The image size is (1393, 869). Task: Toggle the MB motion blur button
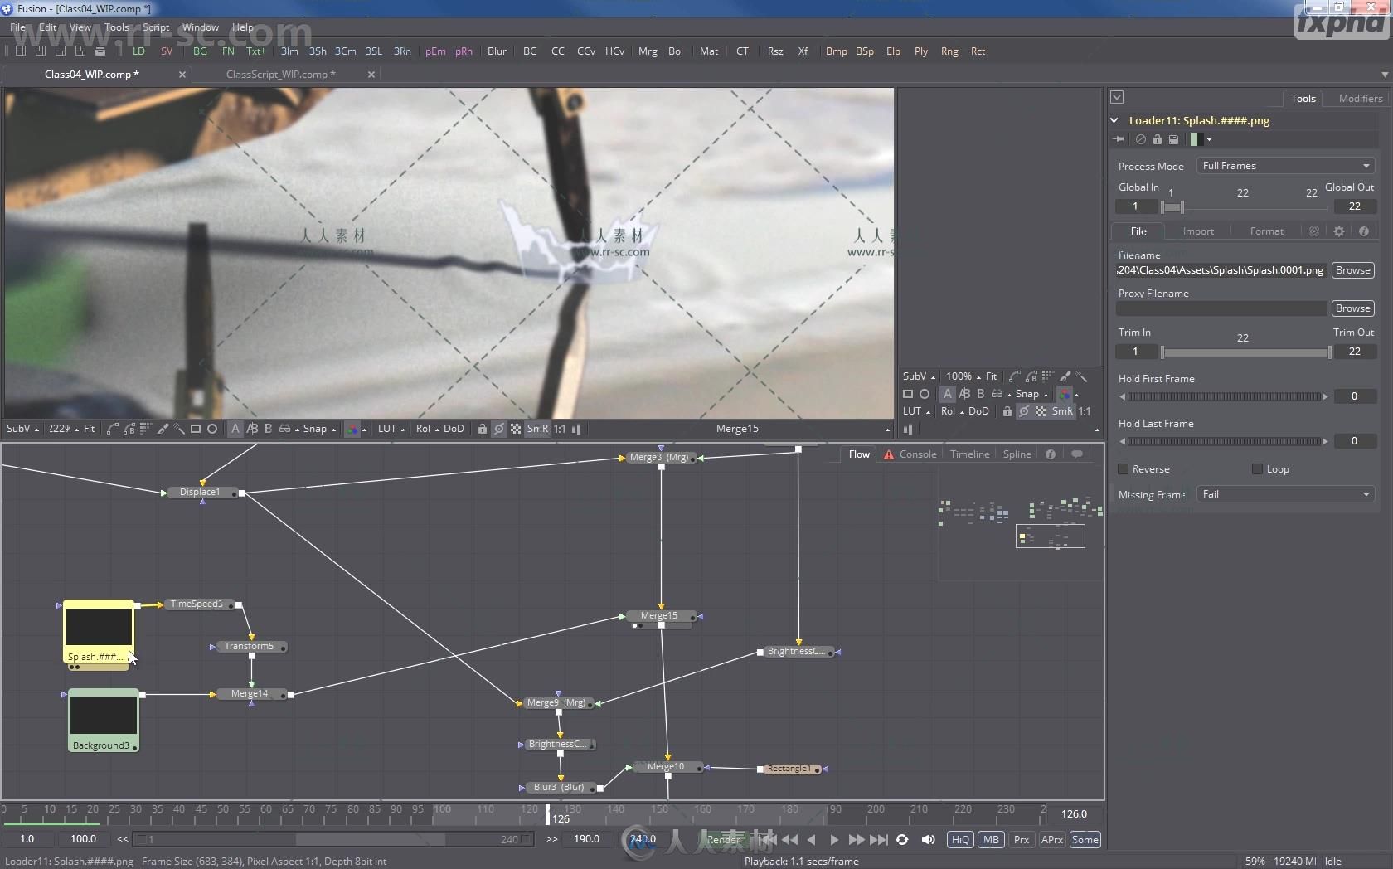coord(992,839)
